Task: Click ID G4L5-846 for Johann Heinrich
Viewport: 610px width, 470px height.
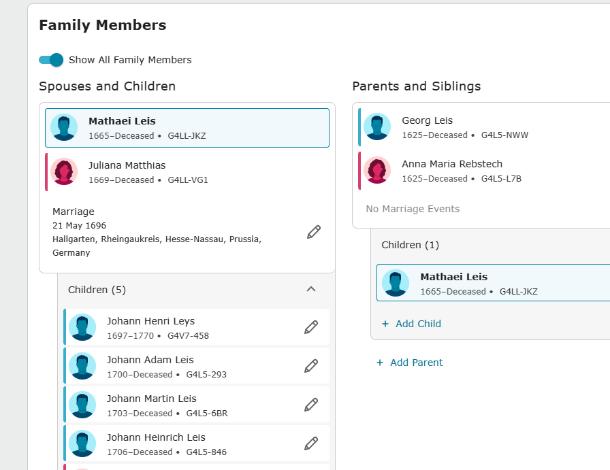Action: [x=206, y=452]
